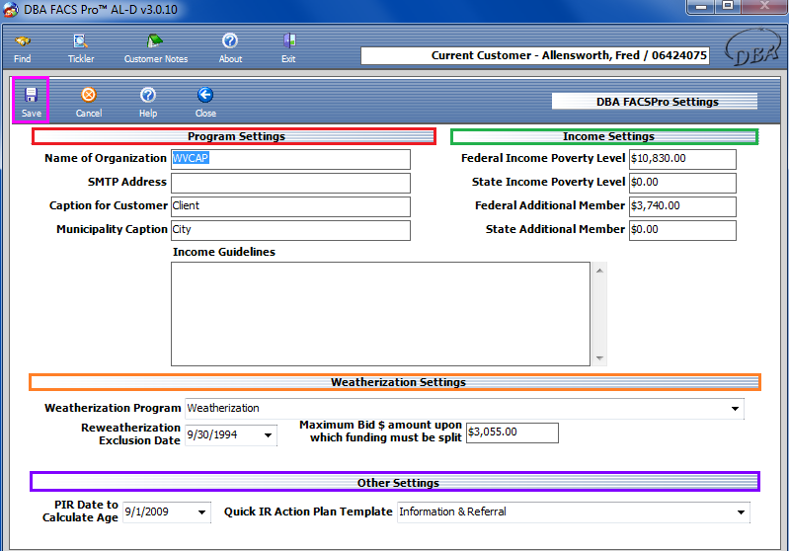Open the Tickler tool
The height and width of the screenshot is (551, 789).
coord(81,48)
